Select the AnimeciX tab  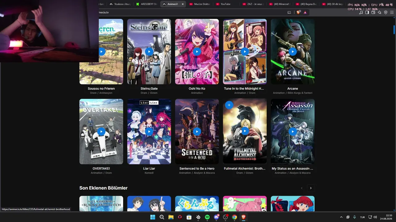click(173, 4)
